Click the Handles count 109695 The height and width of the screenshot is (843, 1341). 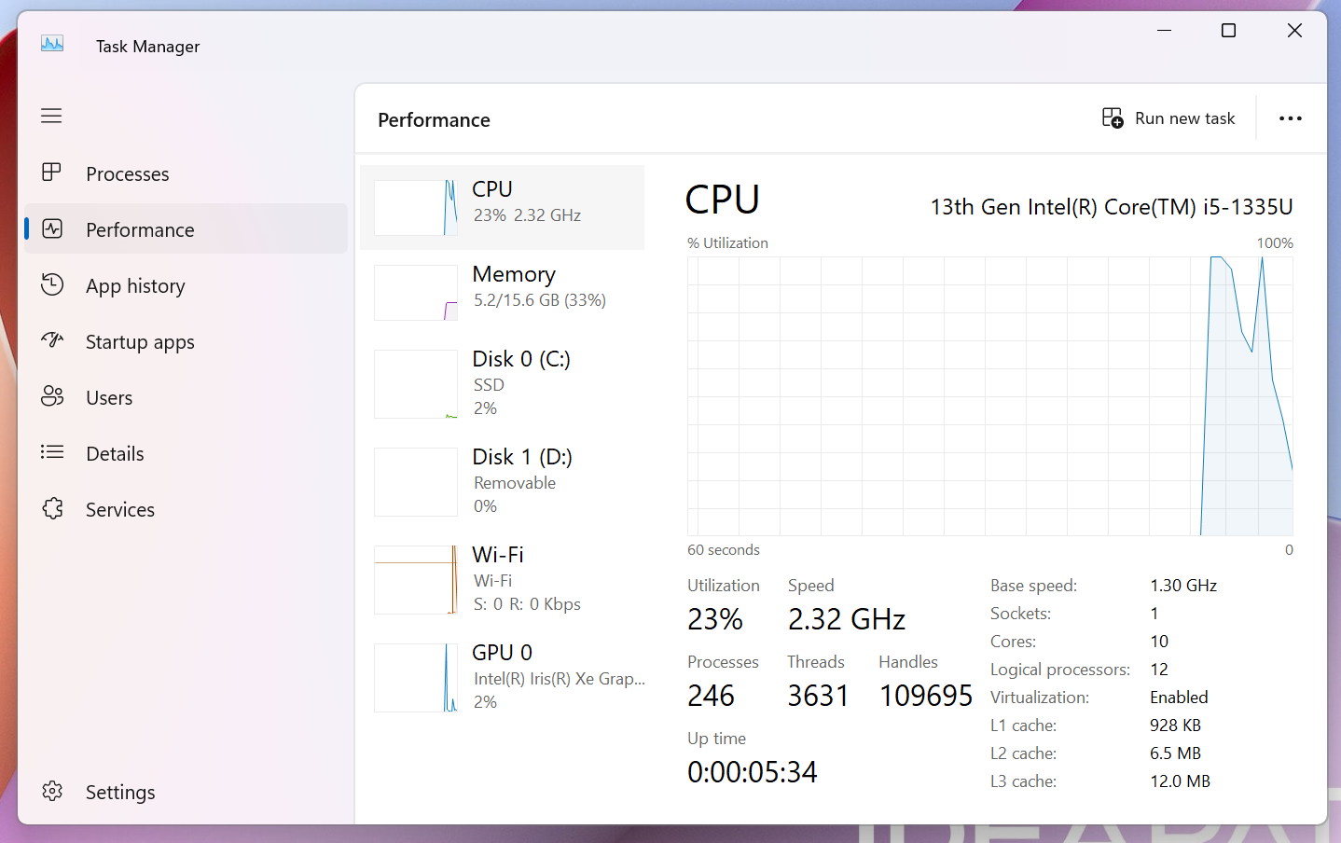click(926, 696)
